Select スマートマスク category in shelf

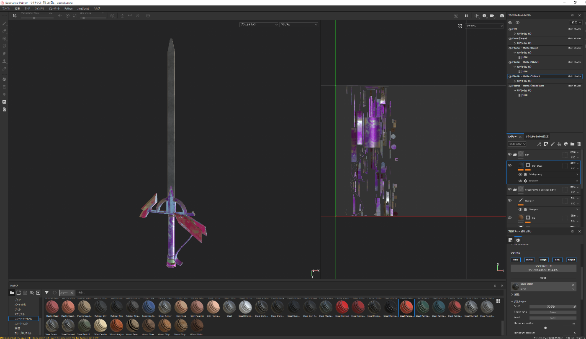pyautogui.click(x=22, y=324)
